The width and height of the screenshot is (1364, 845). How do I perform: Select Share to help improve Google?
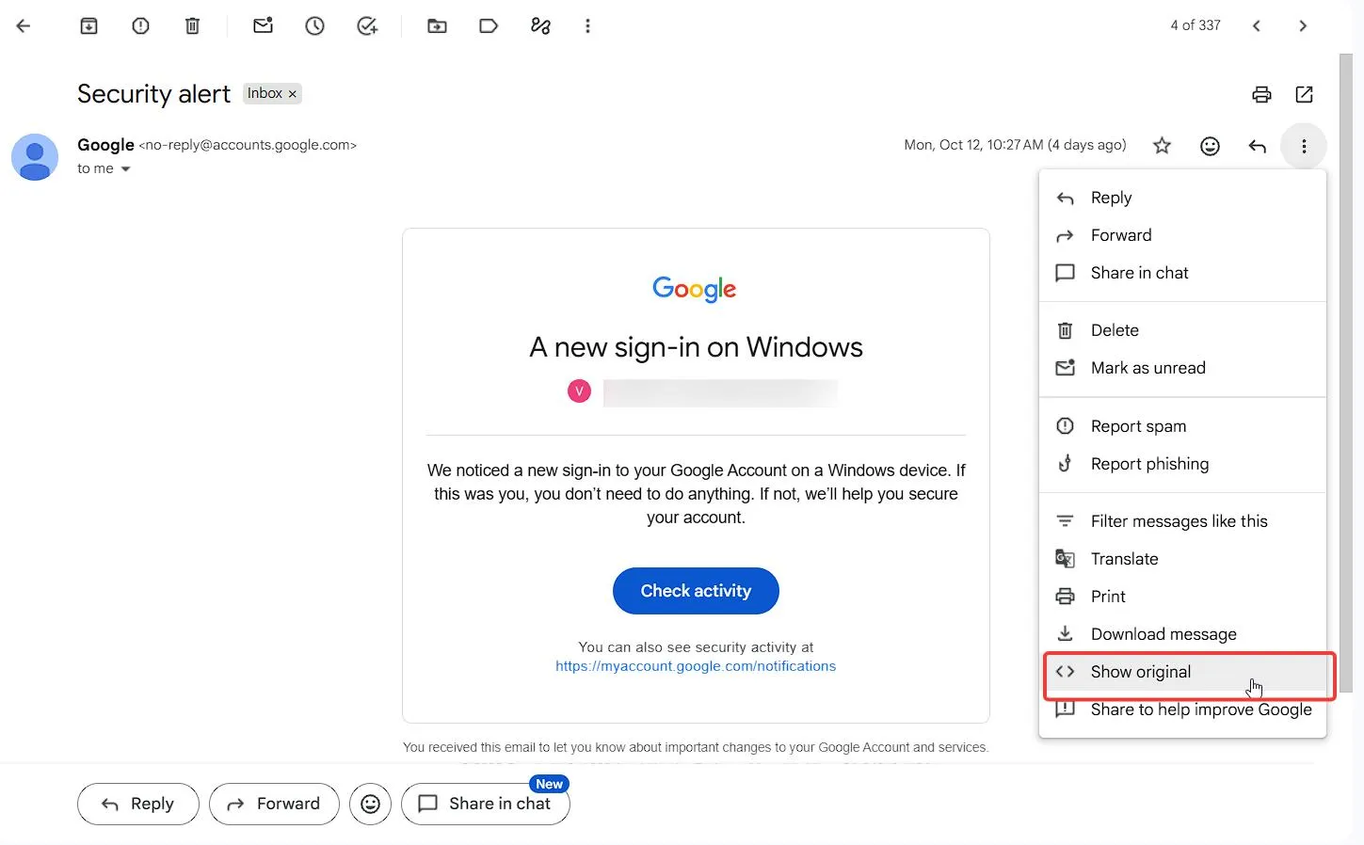click(1182, 709)
